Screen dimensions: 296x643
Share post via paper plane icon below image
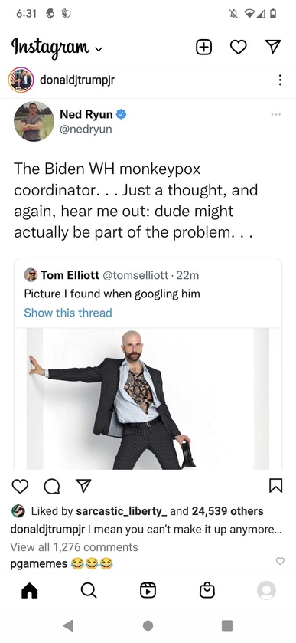coord(83,487)
